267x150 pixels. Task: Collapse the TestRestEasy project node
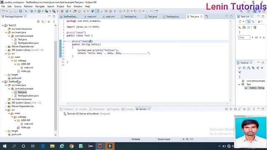[3, 82]
